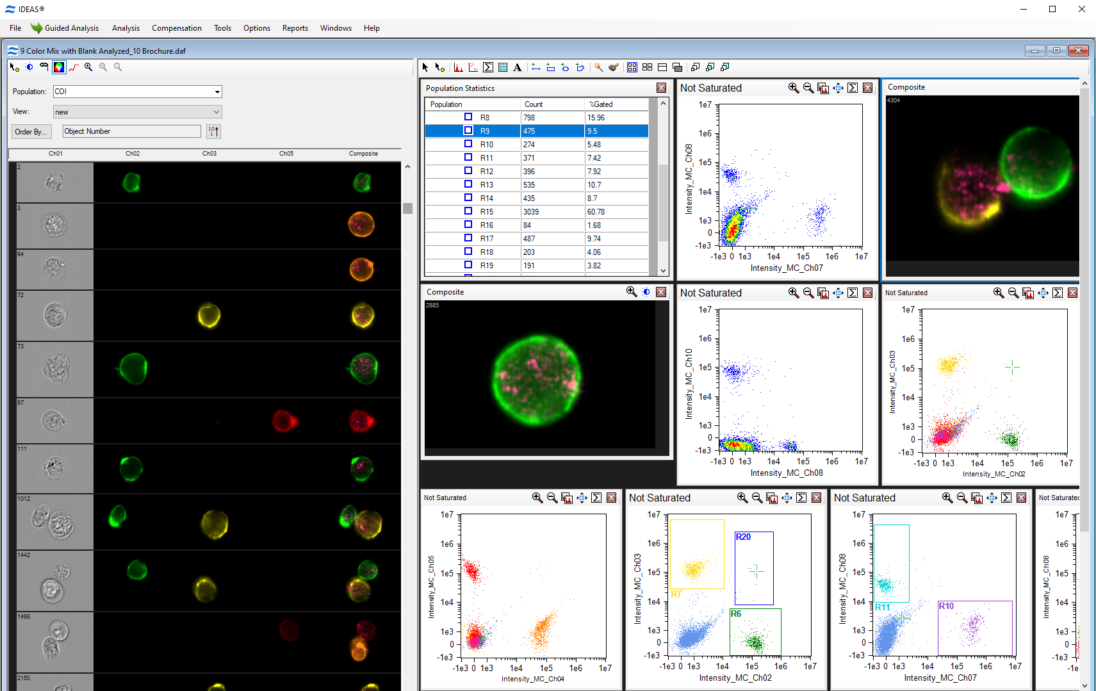Show statistics for Ch08 vs Ch10 plot
The image size is (1096, 691).
coord(853,293)
